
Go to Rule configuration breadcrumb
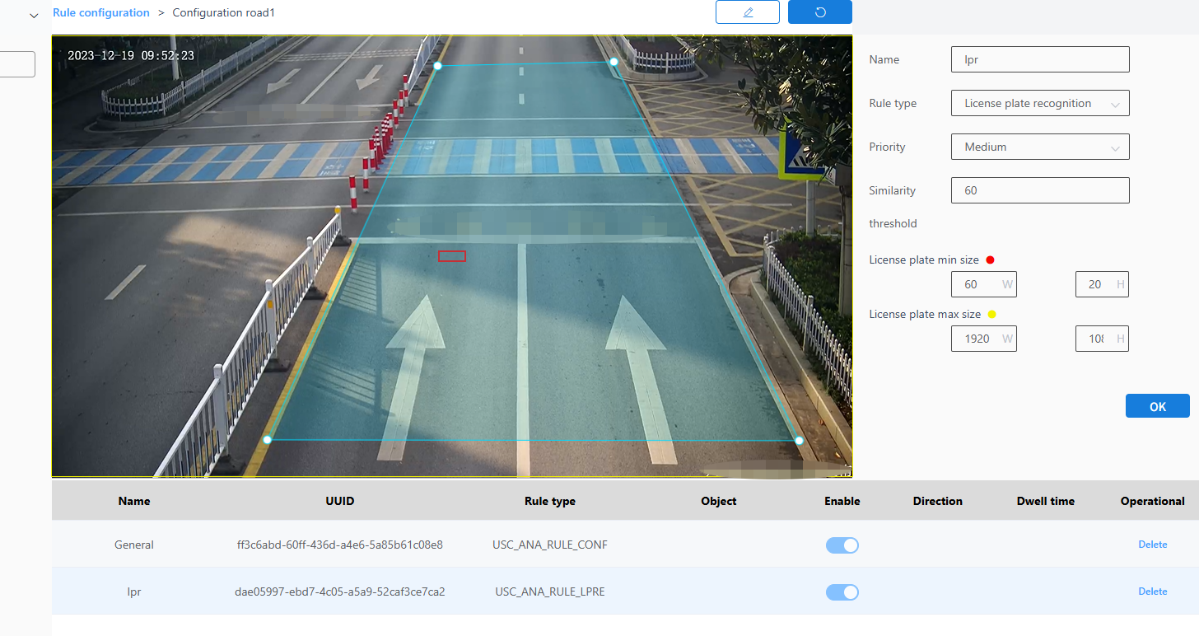coord(101,13)
